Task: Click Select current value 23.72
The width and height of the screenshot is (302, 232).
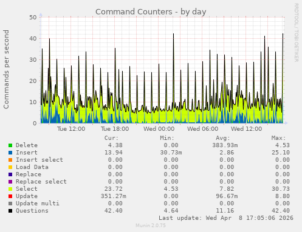Action: (x=114, y=189)
